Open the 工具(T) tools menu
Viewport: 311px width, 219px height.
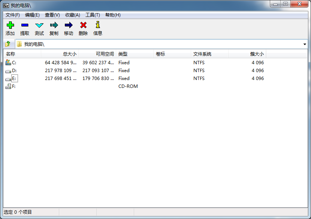click(93, 15)
